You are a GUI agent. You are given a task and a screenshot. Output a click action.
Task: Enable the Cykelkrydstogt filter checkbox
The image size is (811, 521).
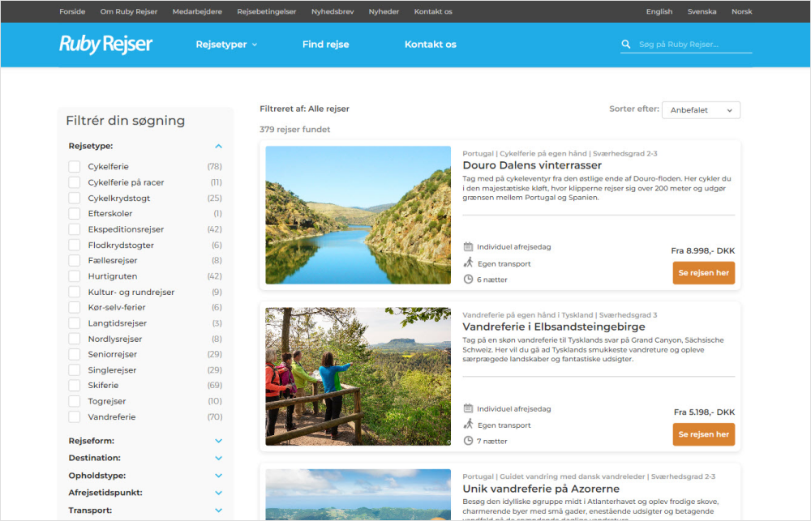coord(75,198)
